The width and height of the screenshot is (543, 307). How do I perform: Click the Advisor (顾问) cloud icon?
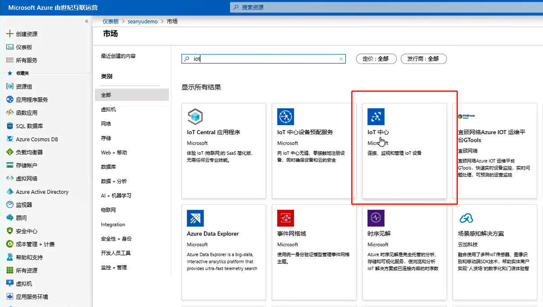pos(9,218)
